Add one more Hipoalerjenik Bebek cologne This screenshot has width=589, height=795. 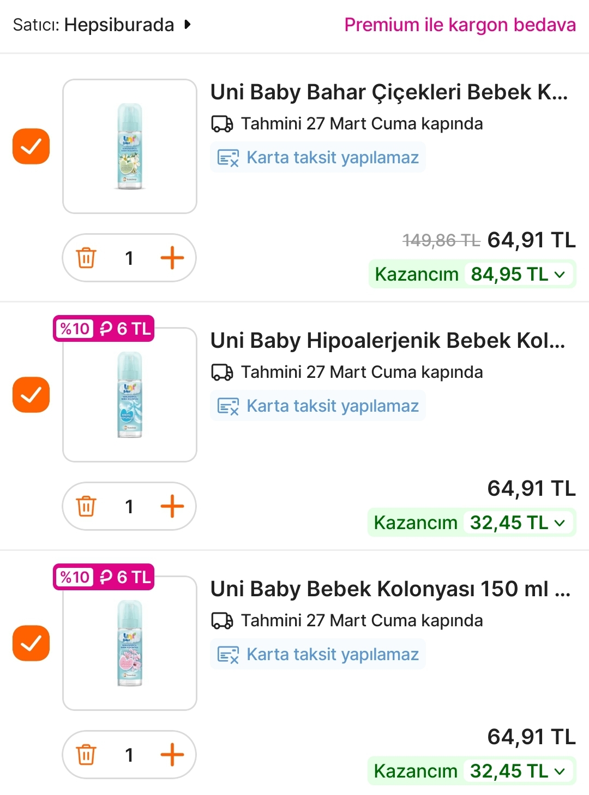172,506
